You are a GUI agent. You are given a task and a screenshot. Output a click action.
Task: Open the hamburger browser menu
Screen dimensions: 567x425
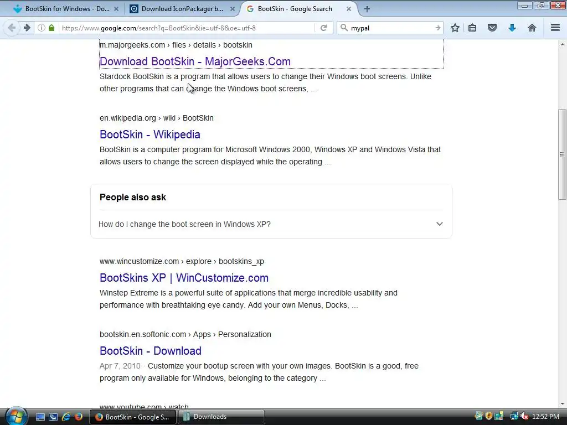(555, 28)
